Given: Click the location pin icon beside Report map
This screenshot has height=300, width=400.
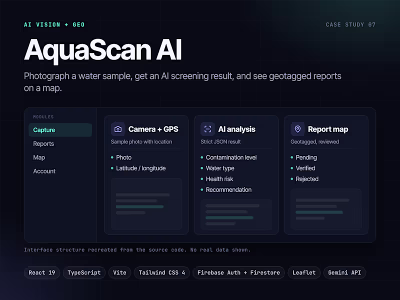Looking at the screenshot, I should (297, 129).
